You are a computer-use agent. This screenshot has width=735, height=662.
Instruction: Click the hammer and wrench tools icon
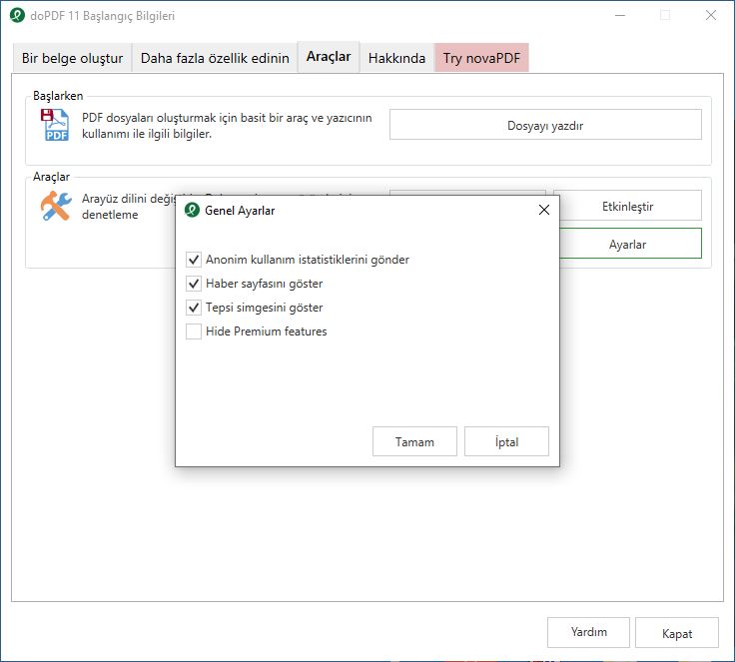coord(56,207)
